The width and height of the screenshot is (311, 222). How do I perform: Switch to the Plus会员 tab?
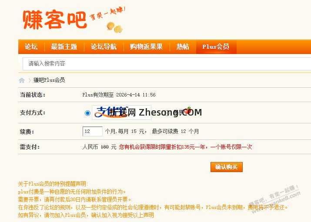point(216,47)
